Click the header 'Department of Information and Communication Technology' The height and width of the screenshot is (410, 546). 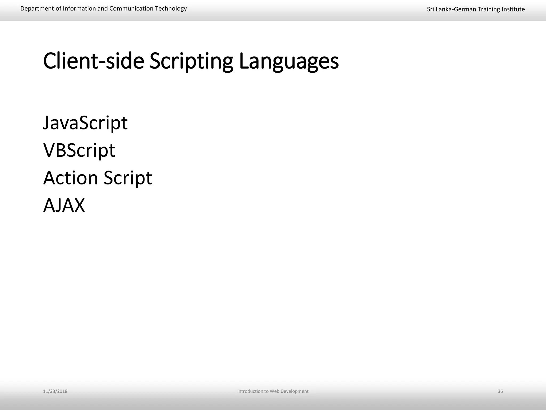click(x=103, y=9)
